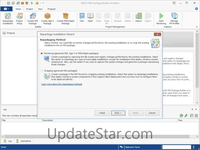This screenshot has width=200, height=150.
Task: Click the ribbon display options button
Action: [x=174, y=3]
